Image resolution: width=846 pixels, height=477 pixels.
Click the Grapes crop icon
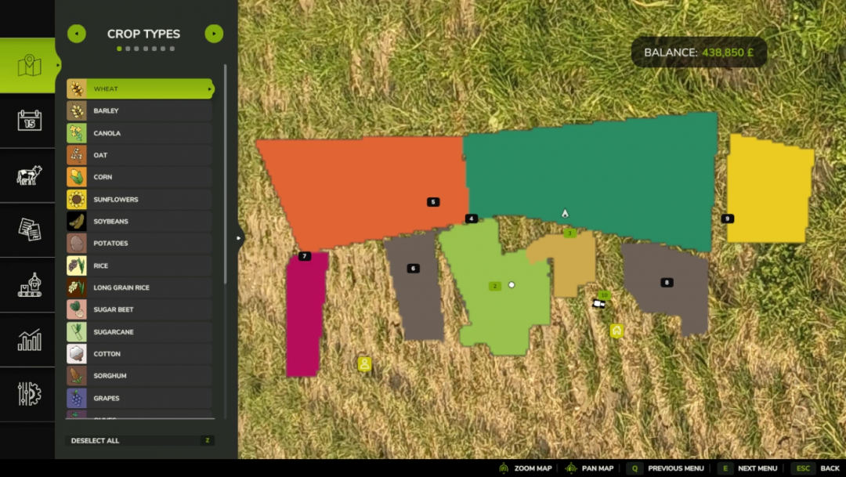(x=77, y=398)
